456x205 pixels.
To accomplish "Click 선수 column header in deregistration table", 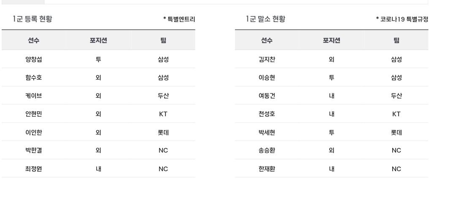I will [x=267, y=41].
